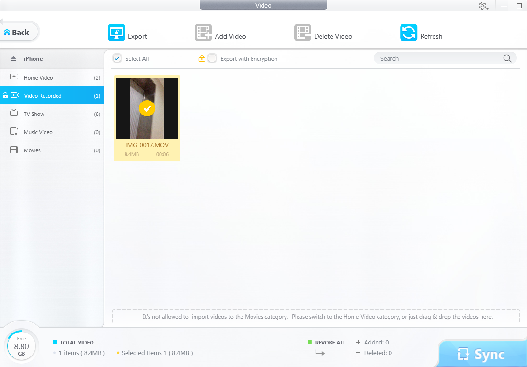This screenshot has height=367, width=527.
Task: Click the Add Video film icon
Action: pyautogui.click(x=203, y=33)
